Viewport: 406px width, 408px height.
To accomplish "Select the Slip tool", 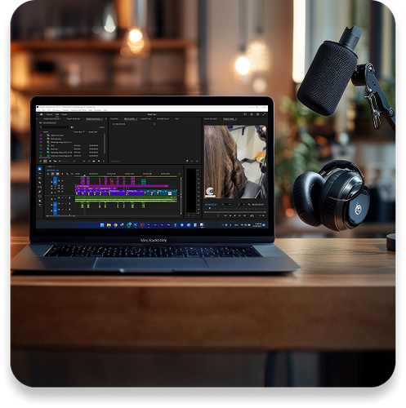I will (40, 187).
